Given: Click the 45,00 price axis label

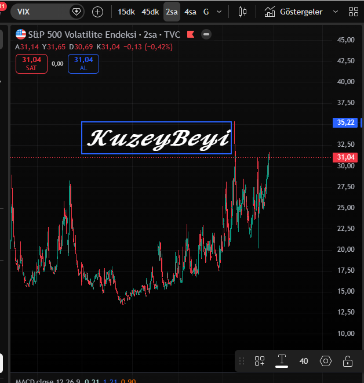Looking at the screenshot, I should pyautogui.click(x=345, y=40).
